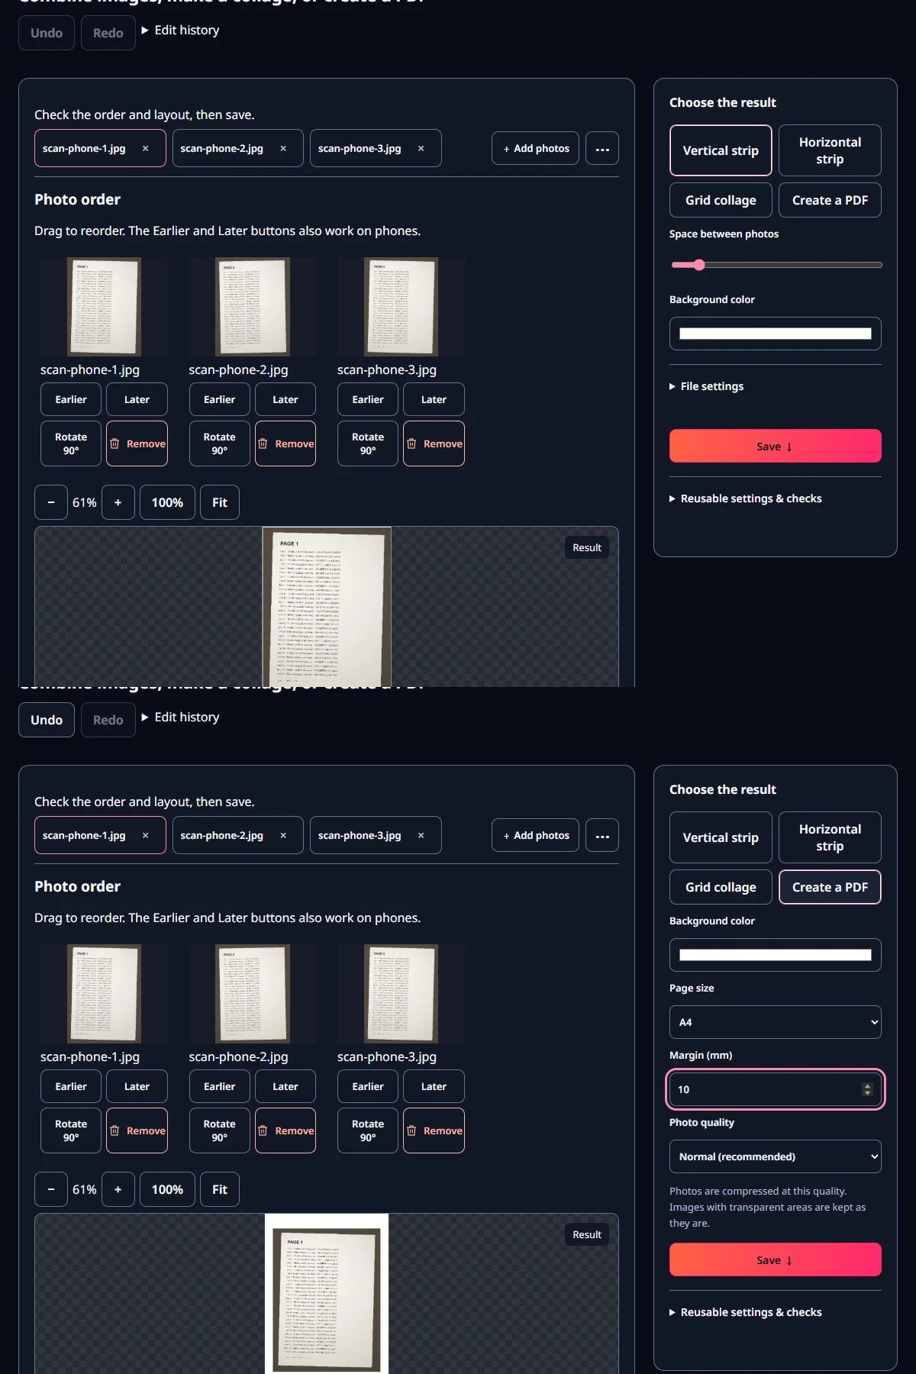The height and width of the screenshot is (1374, 916).
Task: Move scan-phone-1.jpg Later in upper panel
Action: pos(137,399)
